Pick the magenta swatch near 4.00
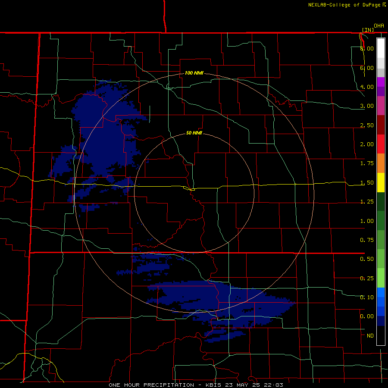This screenshot has width=388, height=388. click(x=381, y=82)
